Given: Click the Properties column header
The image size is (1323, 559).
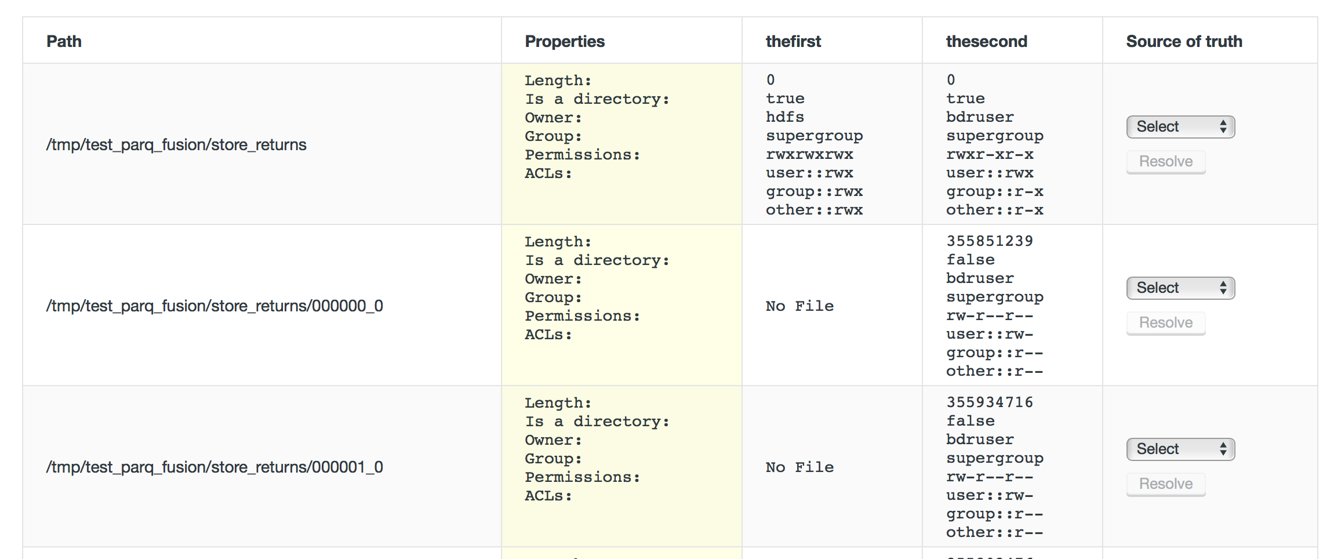Looking at the screenshot, I should click(565, 42).
